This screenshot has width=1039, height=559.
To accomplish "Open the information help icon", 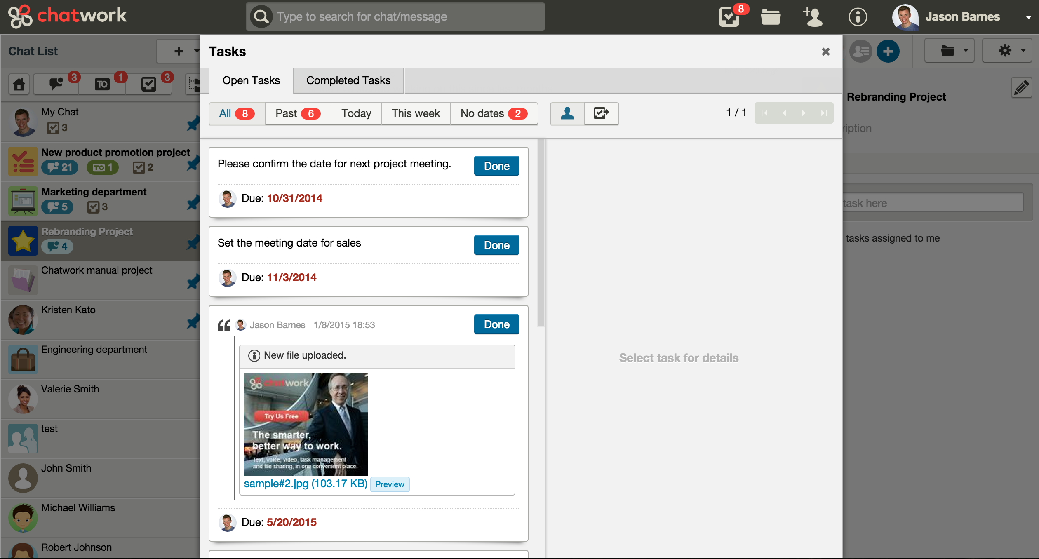I will click(x=858, y=16).
